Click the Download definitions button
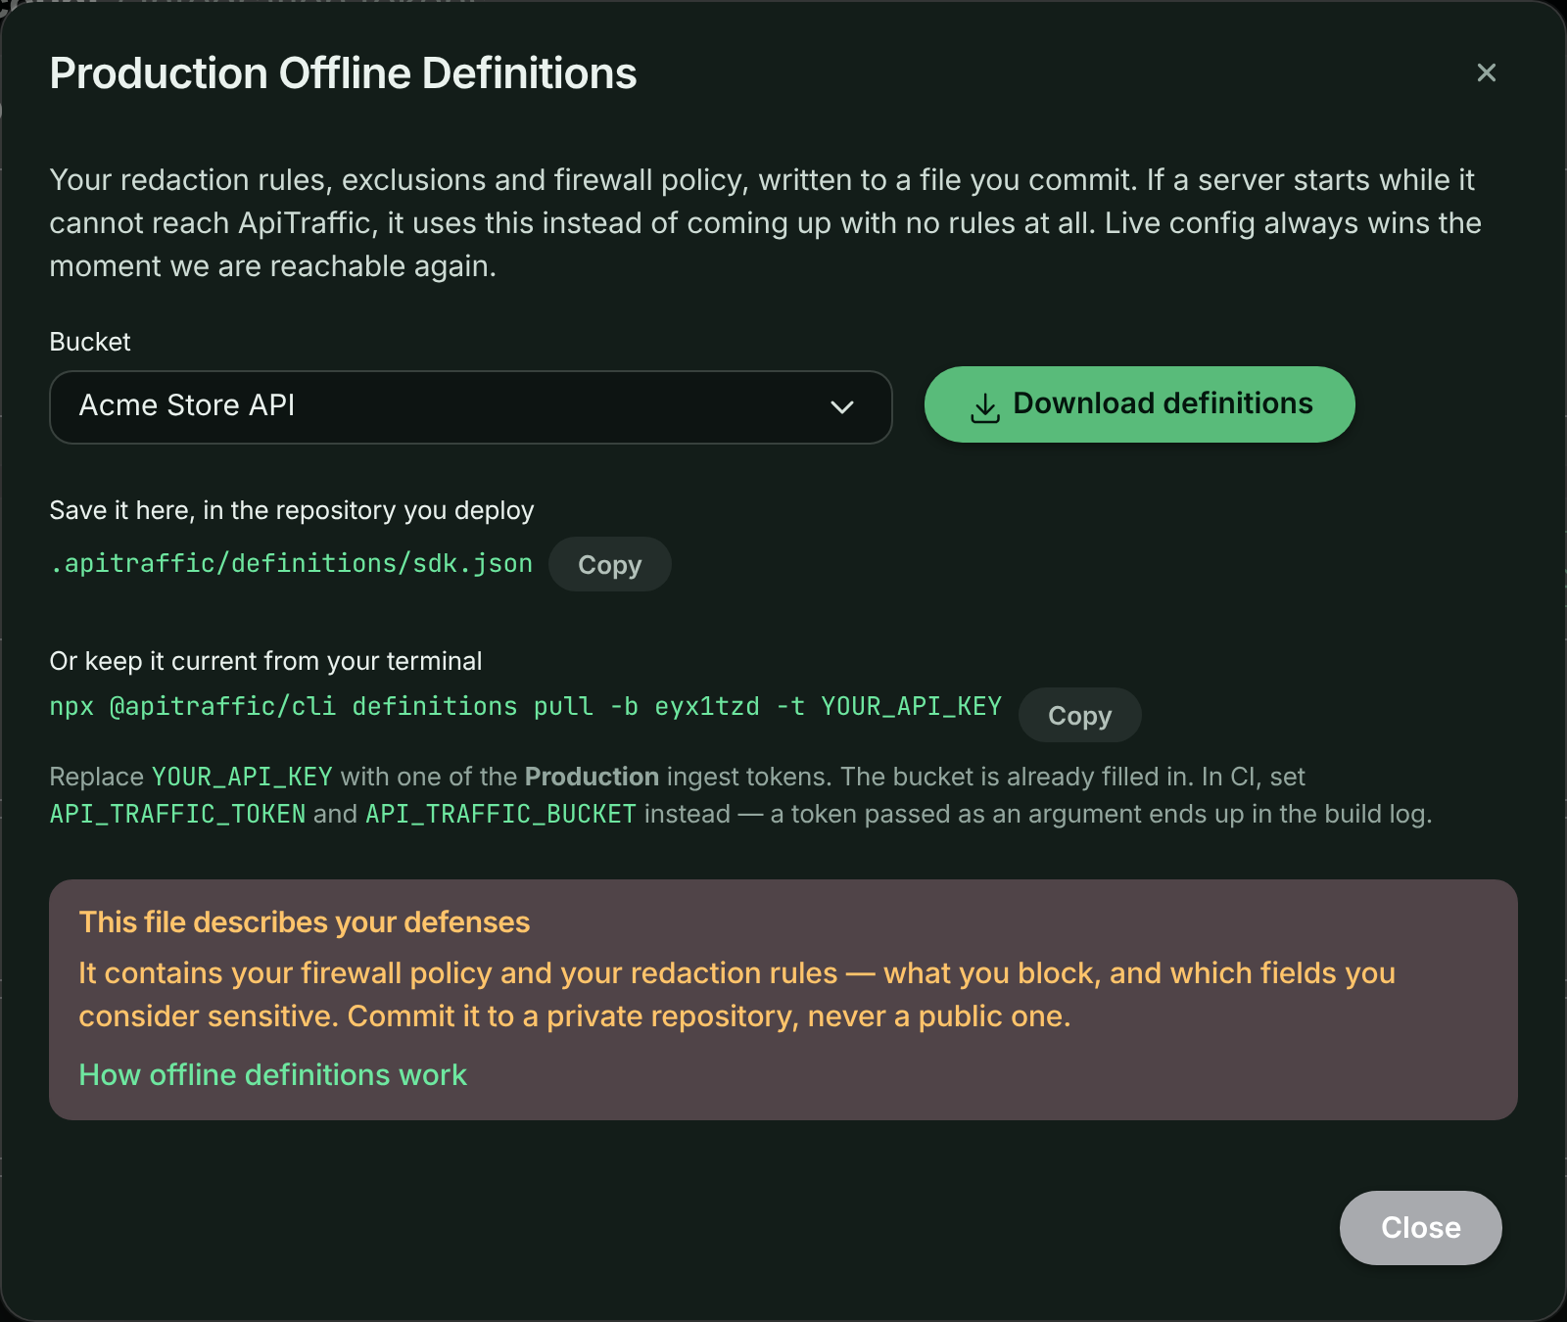The image size is (1567, 1322). point(1139,404)
